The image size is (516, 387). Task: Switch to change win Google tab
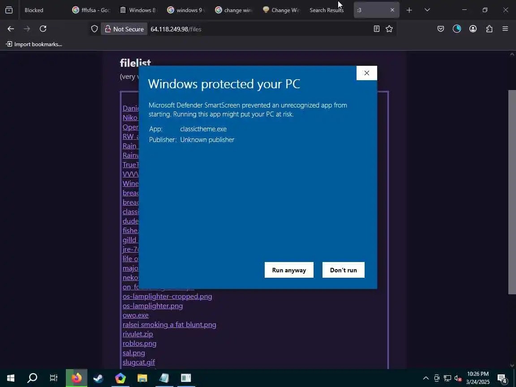pyautogui.click(x=233, y=10)
